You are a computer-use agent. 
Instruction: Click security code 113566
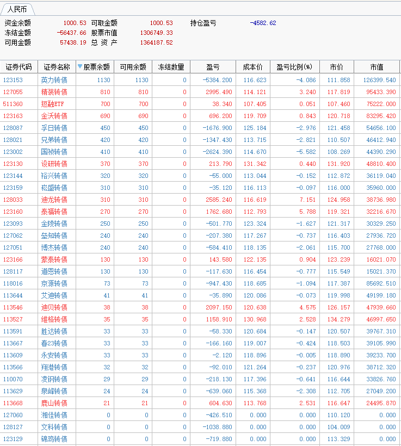click(x=13, y=367)
